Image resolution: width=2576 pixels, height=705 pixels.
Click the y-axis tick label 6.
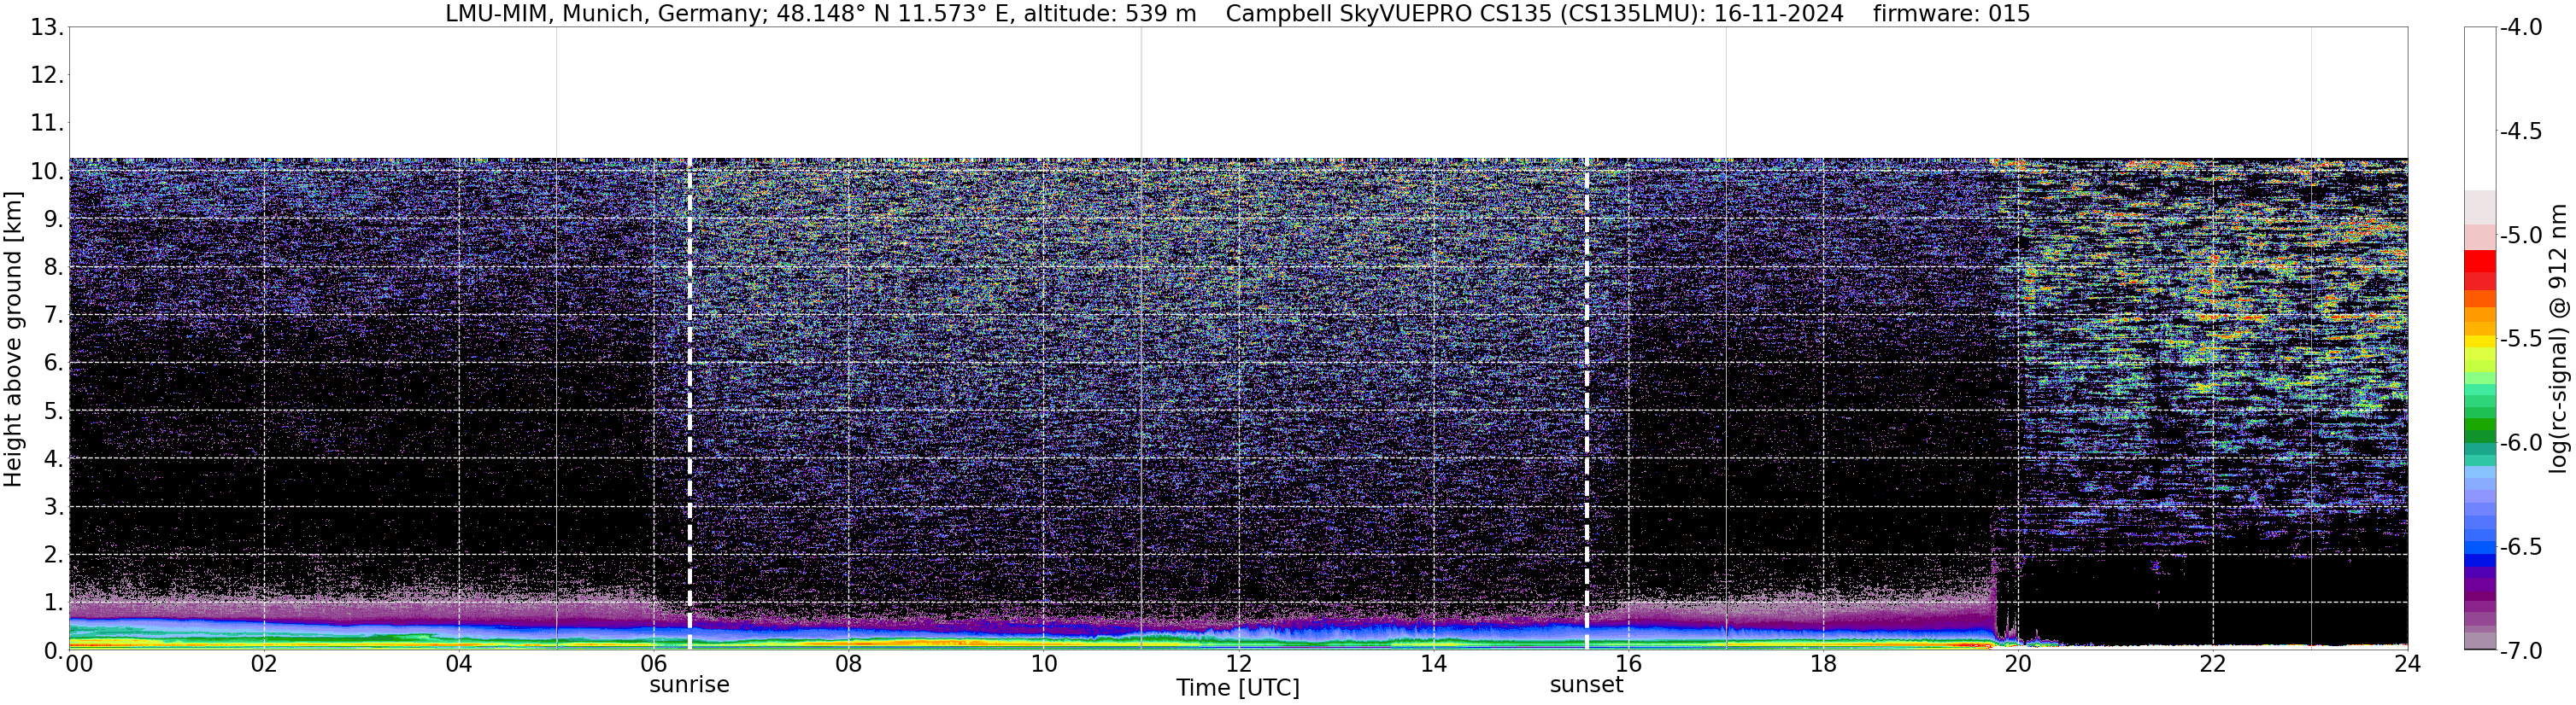pyautogui.click(x=54, y=363)
